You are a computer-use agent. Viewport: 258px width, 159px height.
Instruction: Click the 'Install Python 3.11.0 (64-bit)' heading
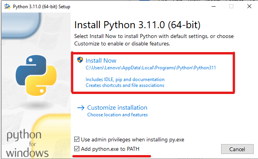[x=137, y=25]
